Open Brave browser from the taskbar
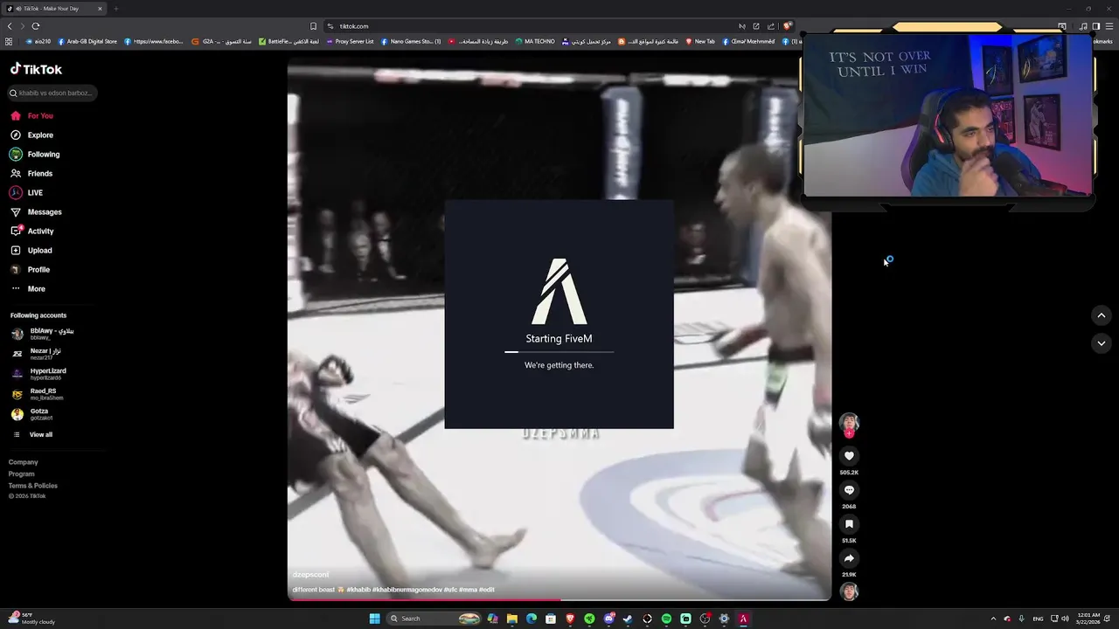 tap(570, 619)
